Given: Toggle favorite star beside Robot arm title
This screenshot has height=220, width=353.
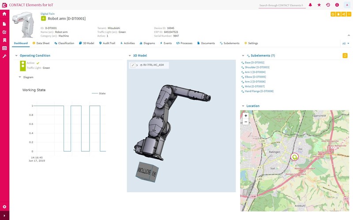Looking at the screenshot, I should click(43, 19).
